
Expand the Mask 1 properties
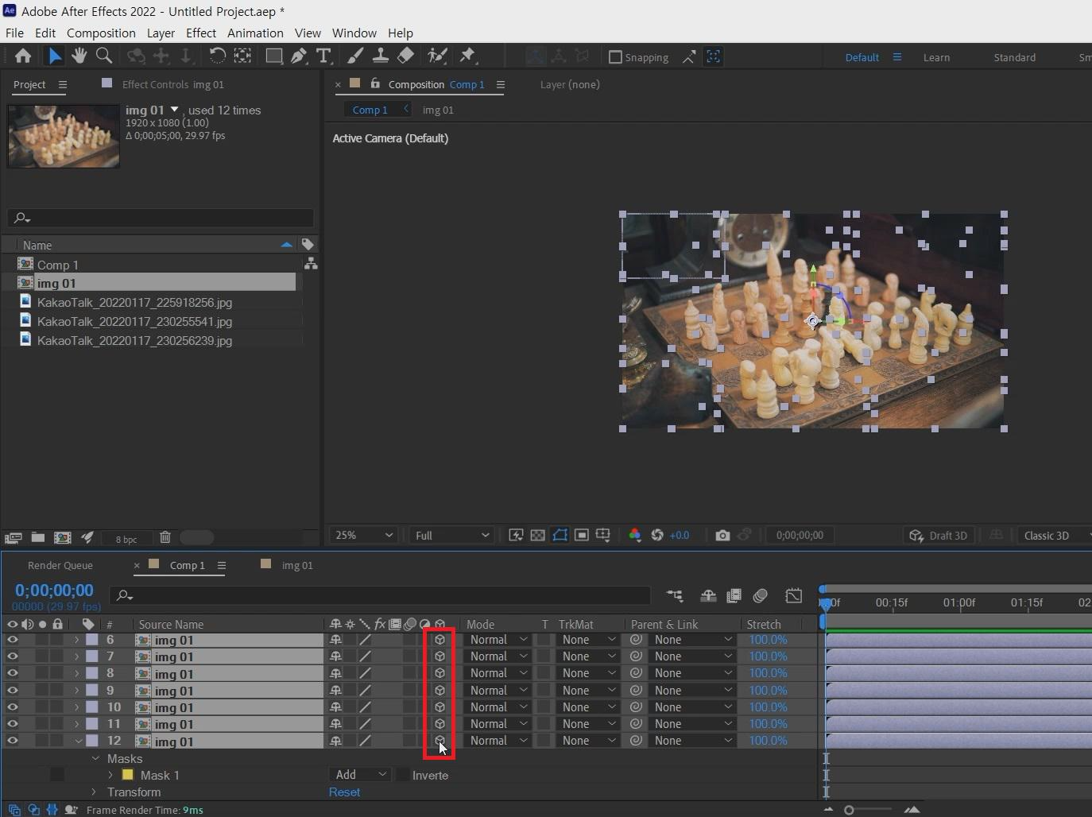click(110, 775)
